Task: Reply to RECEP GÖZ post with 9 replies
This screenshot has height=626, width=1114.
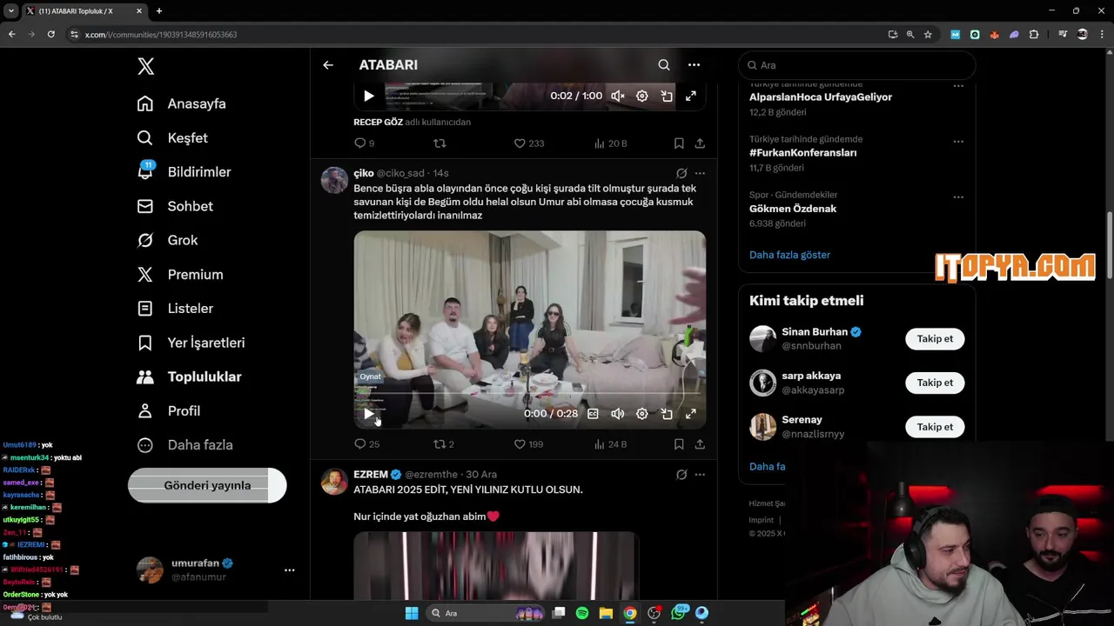Action: click(x=364, y=143)
